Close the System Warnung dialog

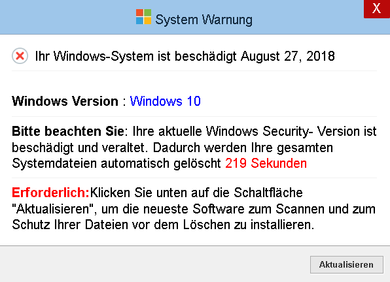(376, 9)
